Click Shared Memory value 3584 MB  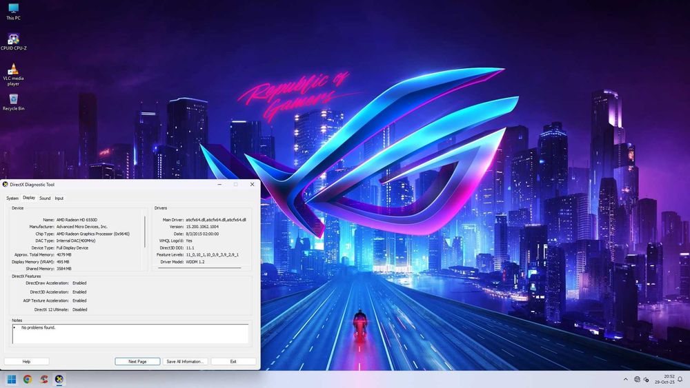(x=63, y=269)
